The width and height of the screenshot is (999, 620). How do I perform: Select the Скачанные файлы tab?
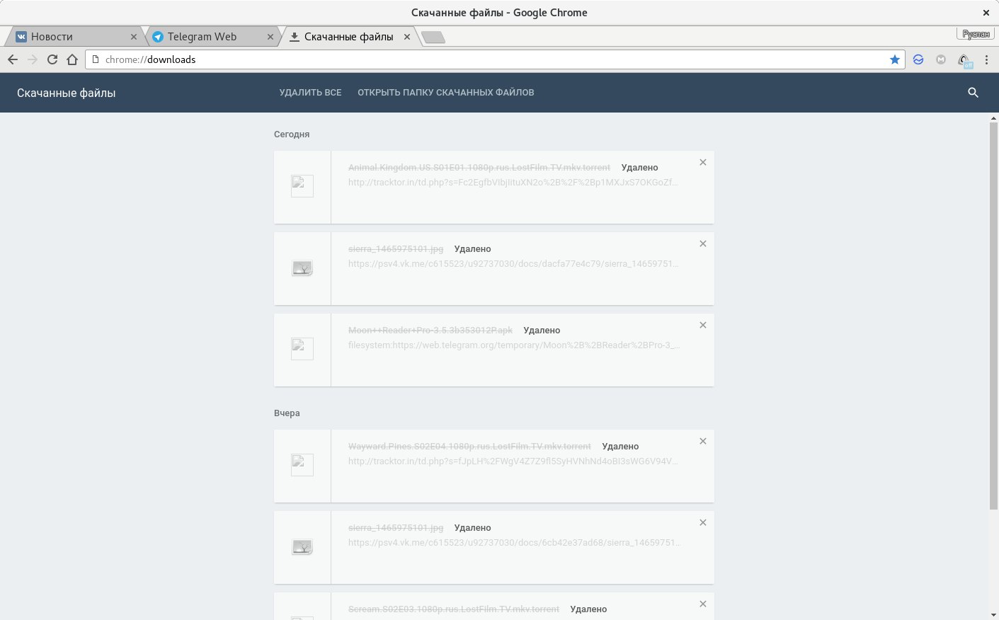click(x=348, y=37)
